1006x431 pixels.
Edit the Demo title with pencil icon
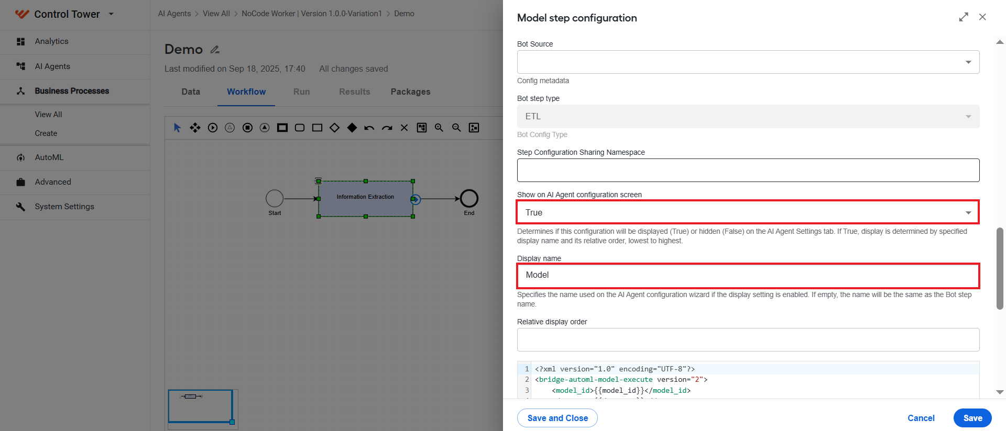tap(215, 50)
